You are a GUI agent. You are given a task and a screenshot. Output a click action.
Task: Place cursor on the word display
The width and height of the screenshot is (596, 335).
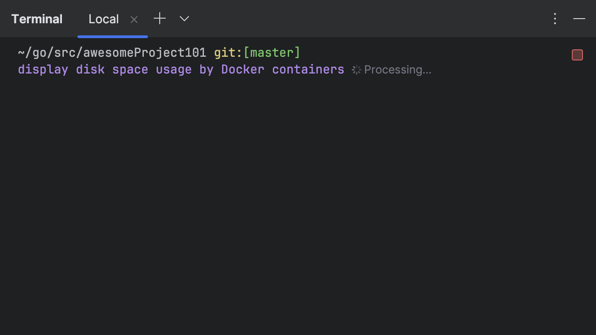43,70
